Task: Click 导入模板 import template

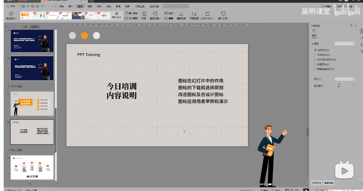Action: click(x=132, y=14)
